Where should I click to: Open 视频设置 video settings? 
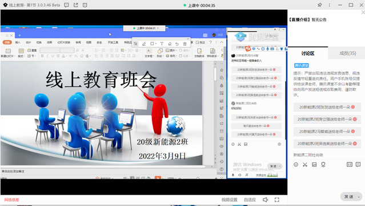pos(229,200)
